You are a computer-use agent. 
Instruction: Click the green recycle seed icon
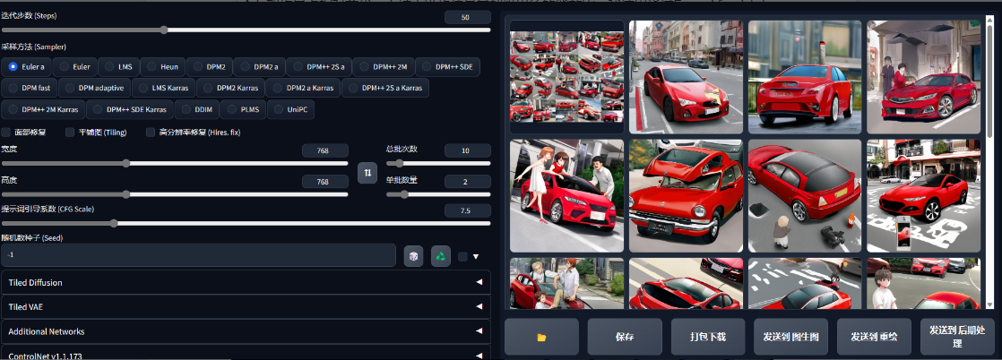click(440, 256)
